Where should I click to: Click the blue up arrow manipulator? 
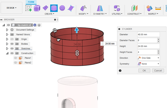point(77,30)
